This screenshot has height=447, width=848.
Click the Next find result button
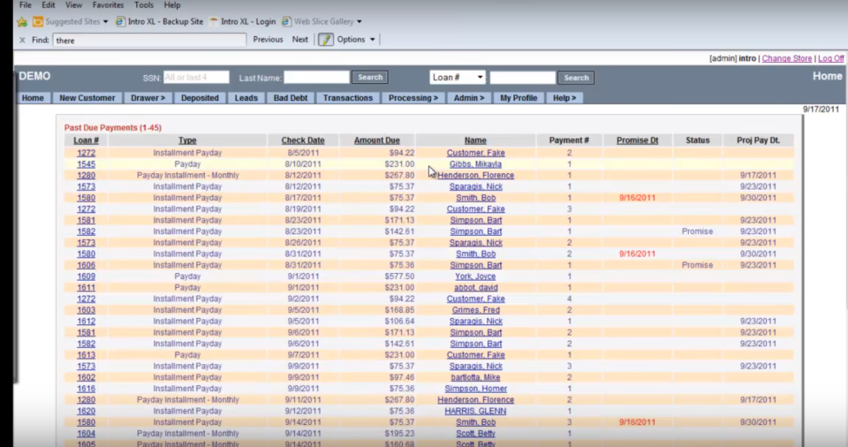coord(300,40)
